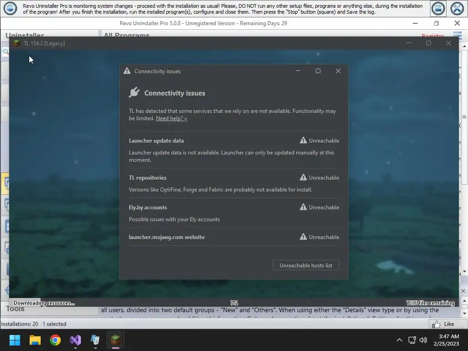Click warning triangle icon in Connectivity issues title bar

point(127,71)
